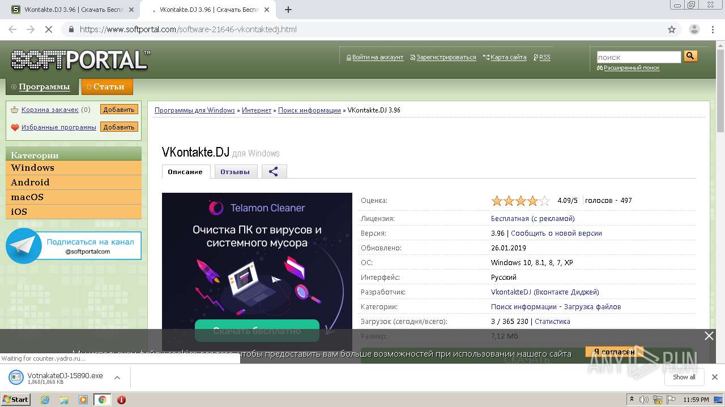This screenshot has height=407, width=725.
Task: Expand VotnakateDJ-15890.exe download options
Action: (117, 378)
